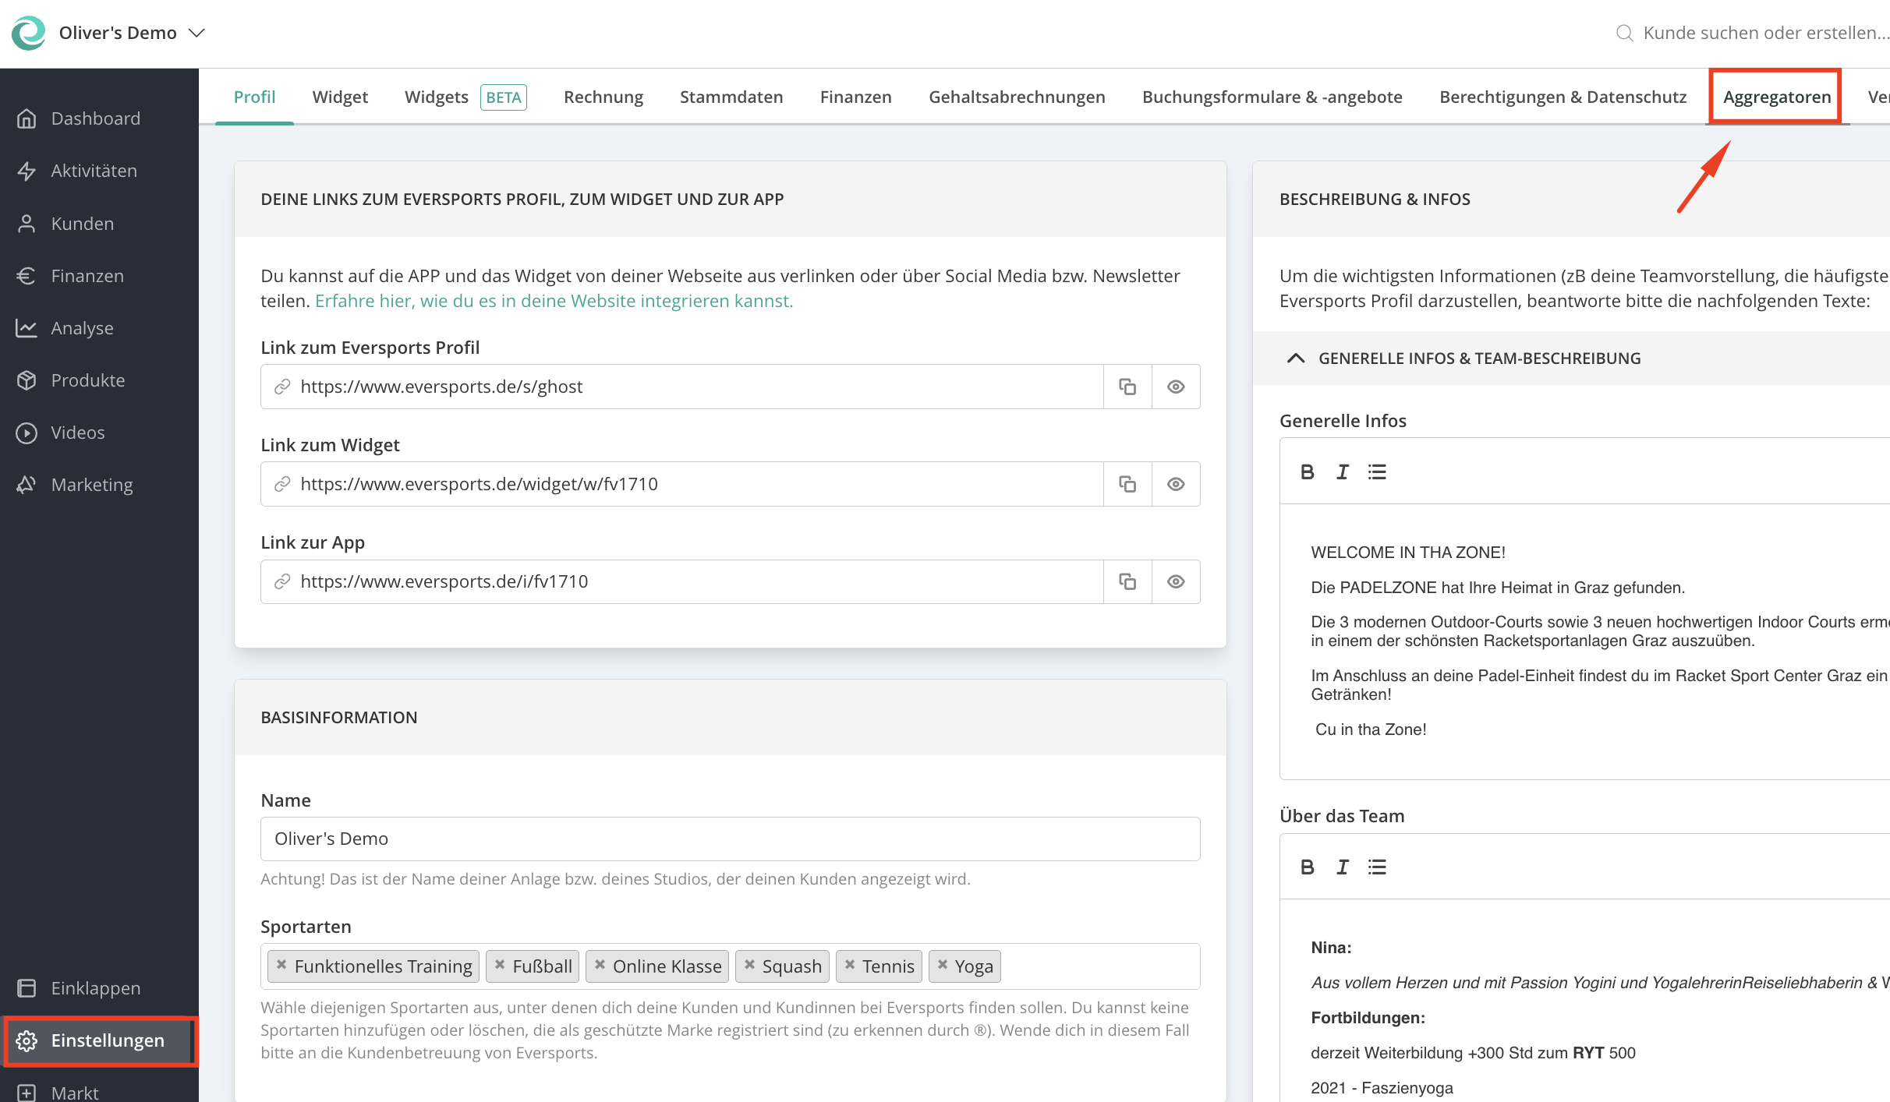
Task: Remove the Fußball sport tag
Action: click(x=500, y=965)
